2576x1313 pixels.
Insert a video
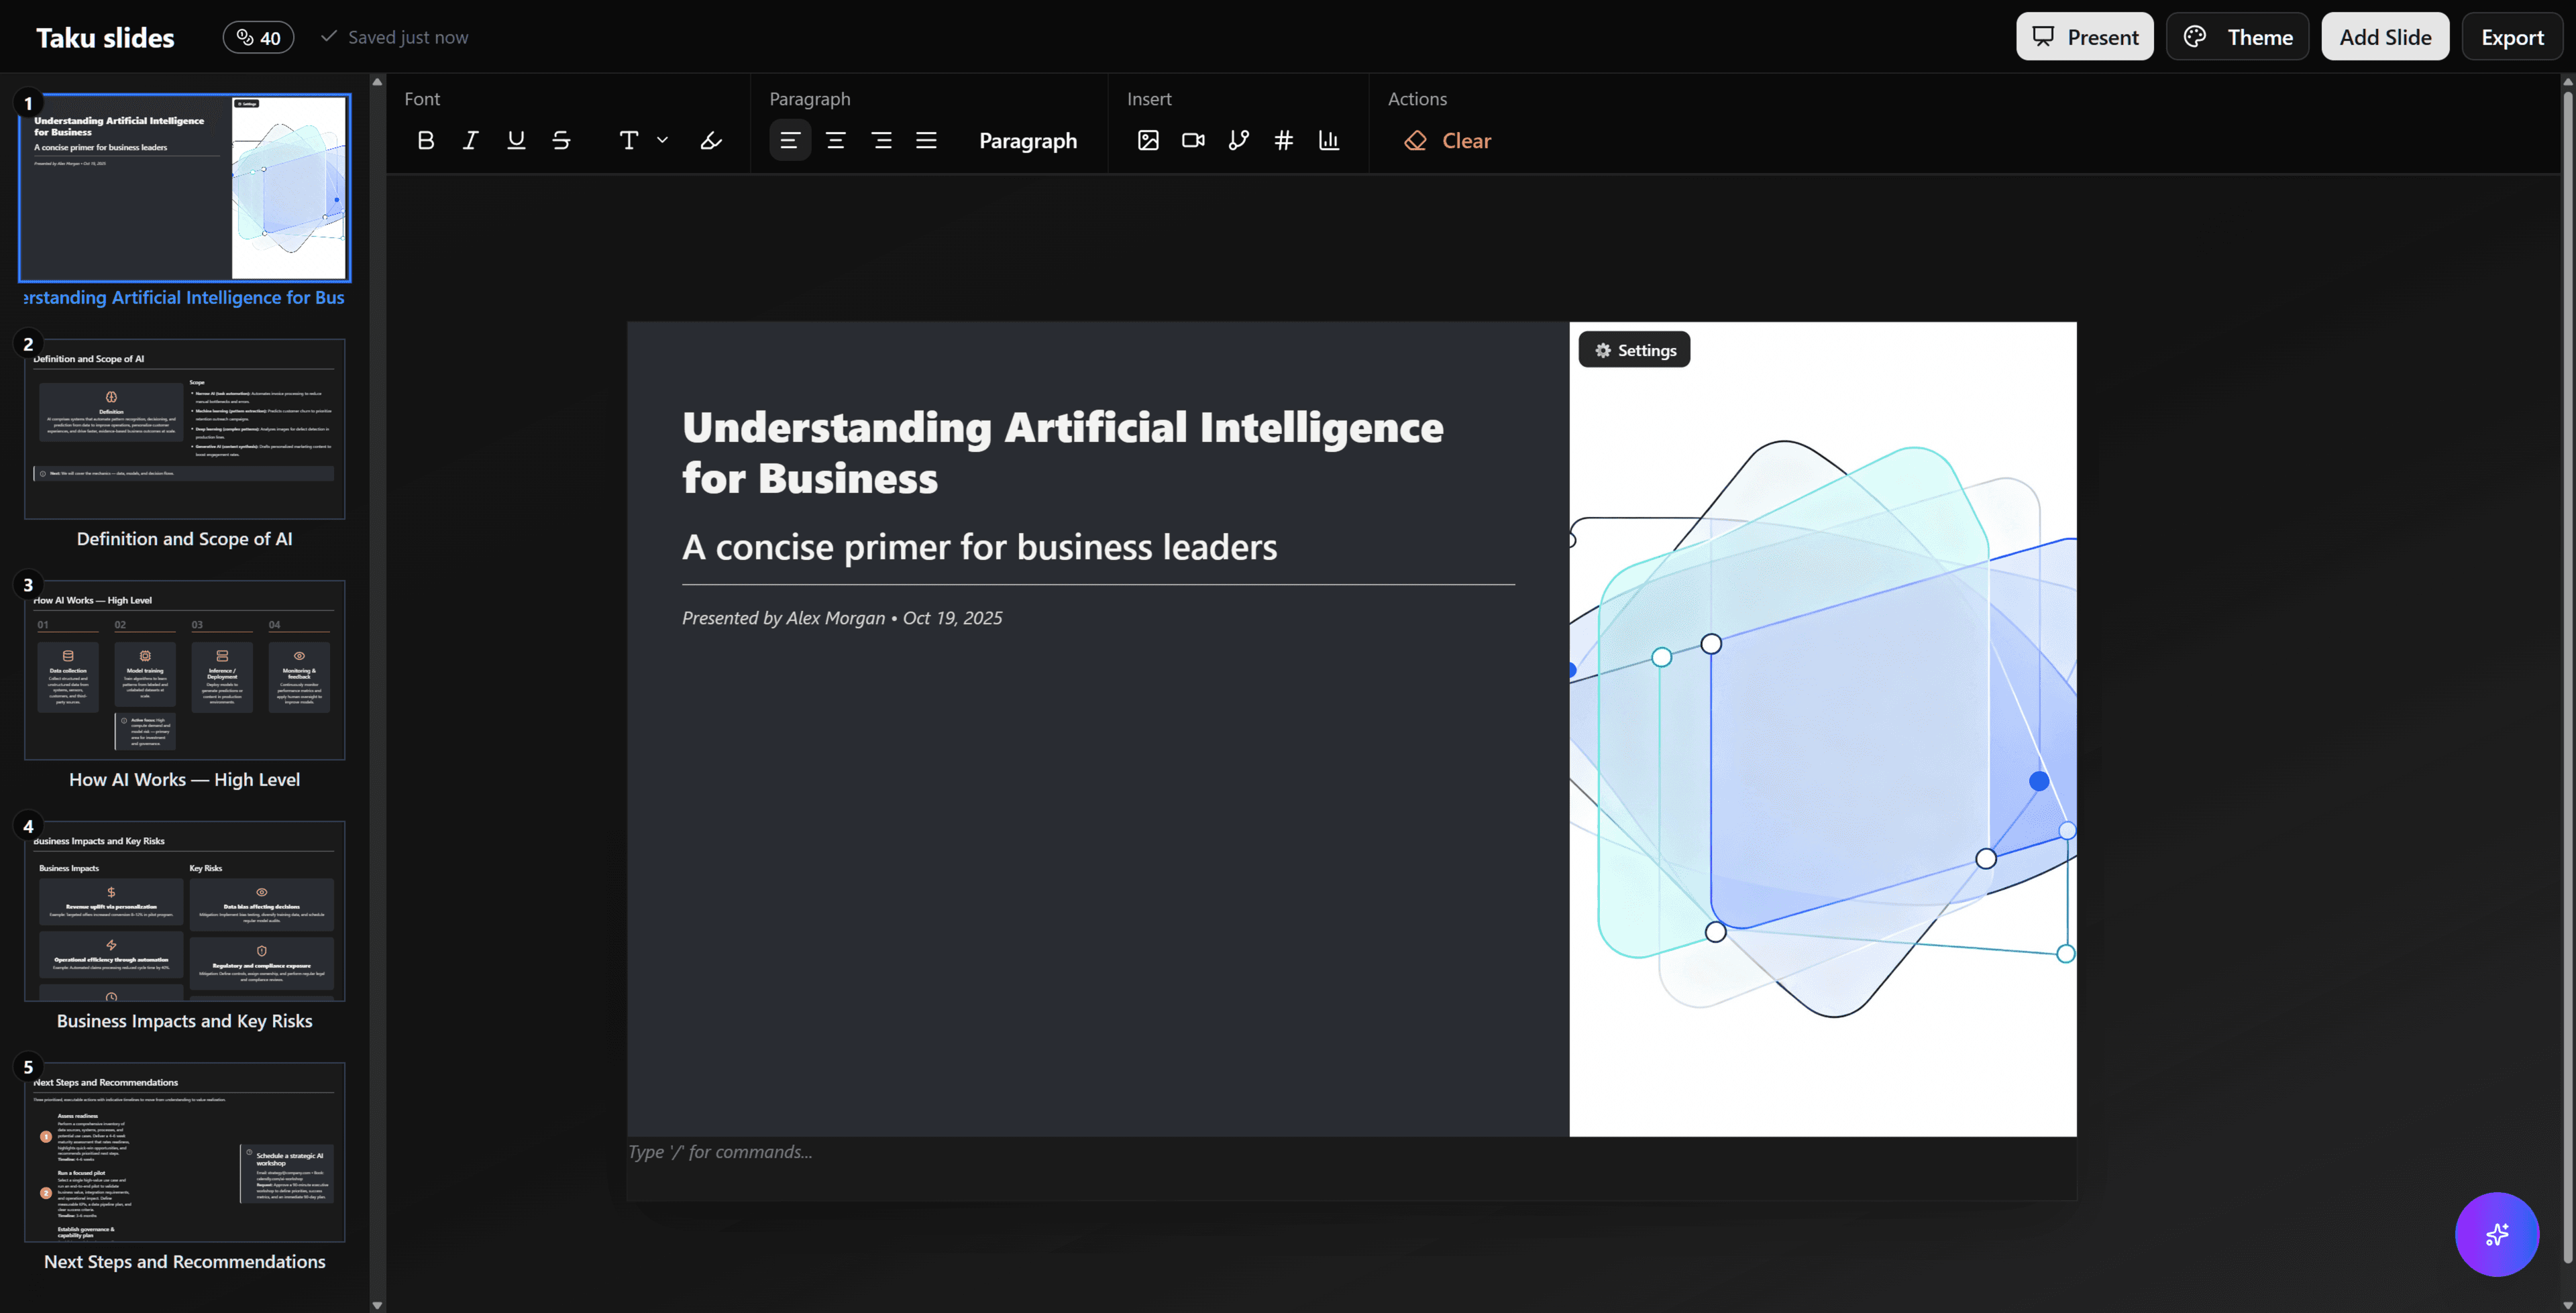click(1192, 140)
